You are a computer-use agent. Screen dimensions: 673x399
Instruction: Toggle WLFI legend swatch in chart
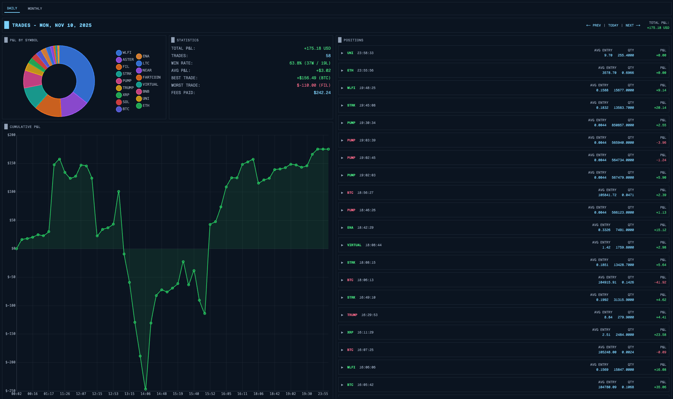click(x=119, y=53)
